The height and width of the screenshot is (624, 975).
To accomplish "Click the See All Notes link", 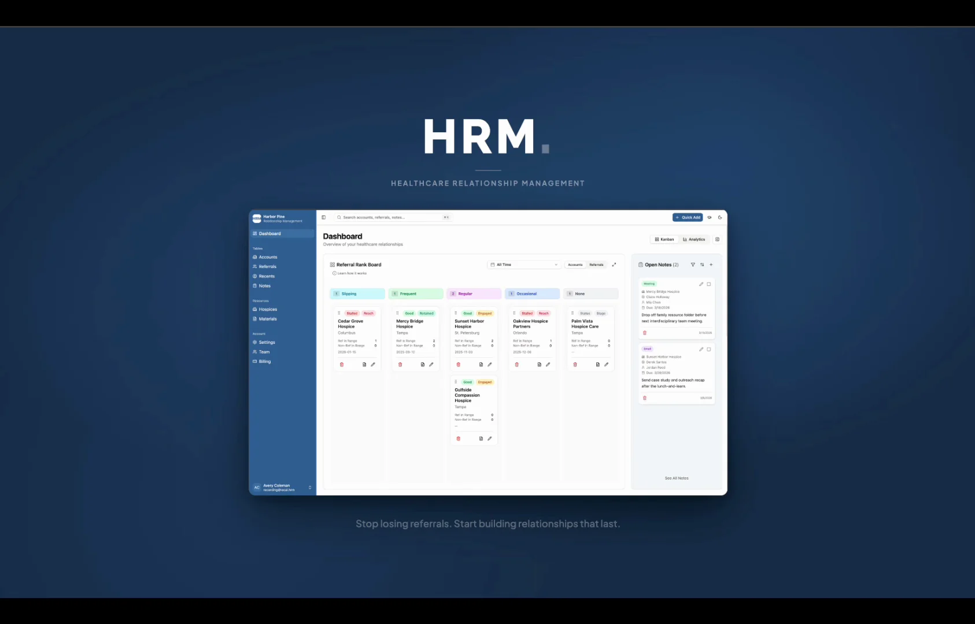I will click(677, 478).
